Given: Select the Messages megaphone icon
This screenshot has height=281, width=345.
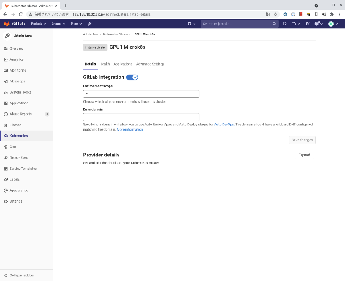Looking at the screenshot, I should (x=5, y=81).
